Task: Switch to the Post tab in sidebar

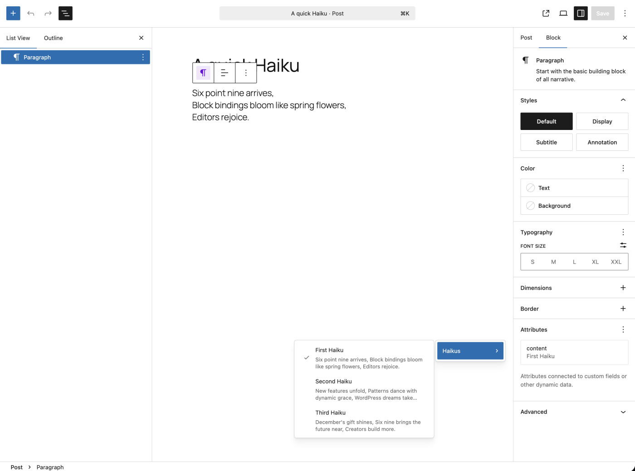Action: 526,38
